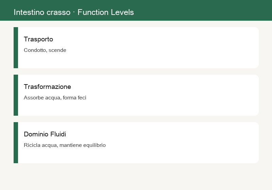Screen dimensions: 272x190
Task: Click 'Ricicla acqua, mantiene equilibrio' text
Action: (65, 145)
